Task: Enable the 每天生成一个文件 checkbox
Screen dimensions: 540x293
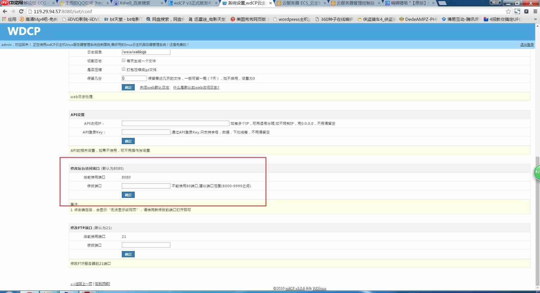Action: (x=123, y=60)
